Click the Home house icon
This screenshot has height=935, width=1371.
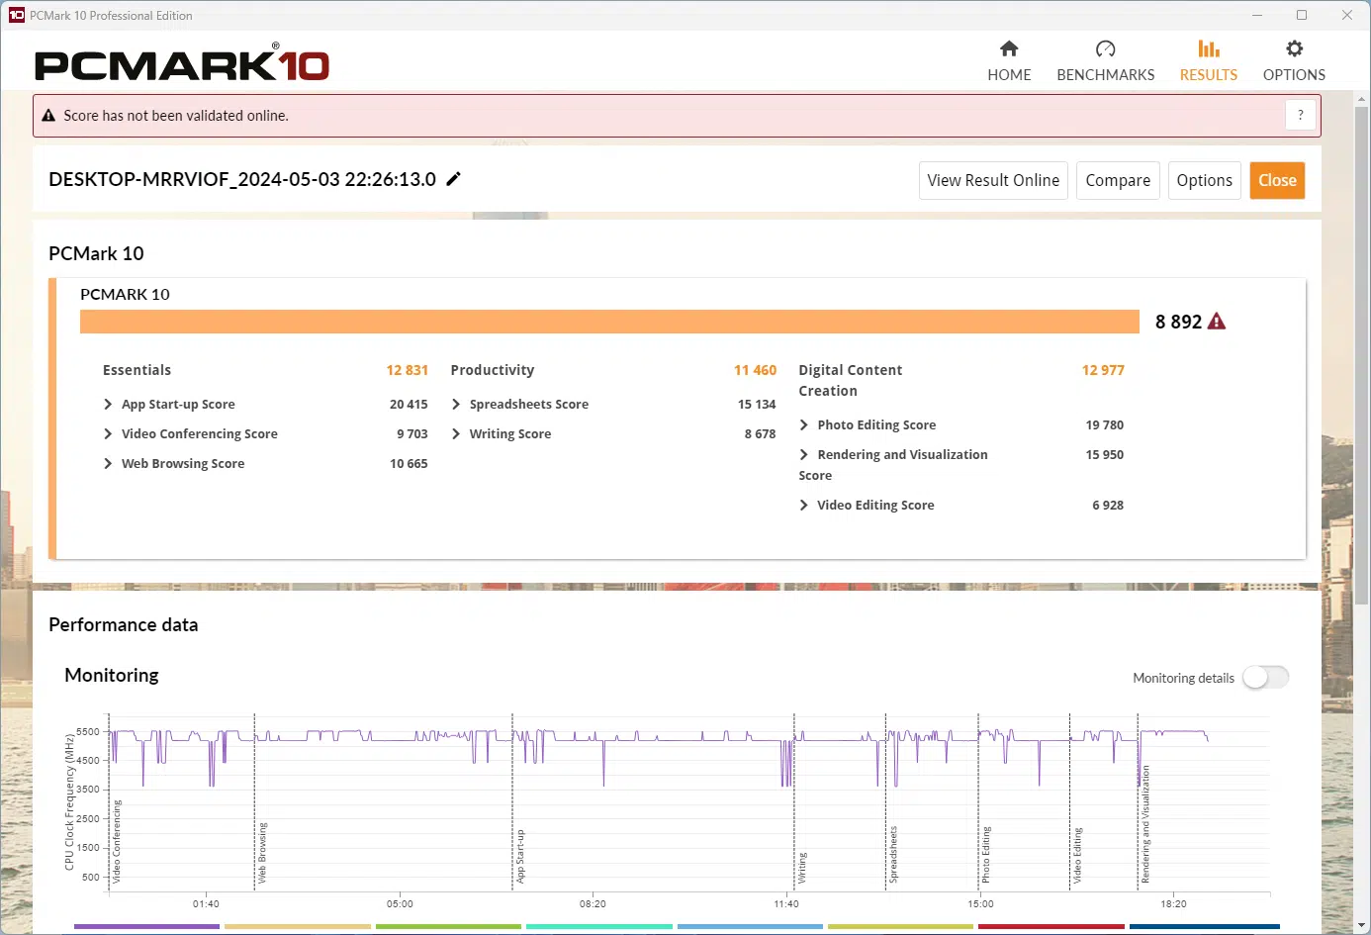click(x=1009, y=49)
